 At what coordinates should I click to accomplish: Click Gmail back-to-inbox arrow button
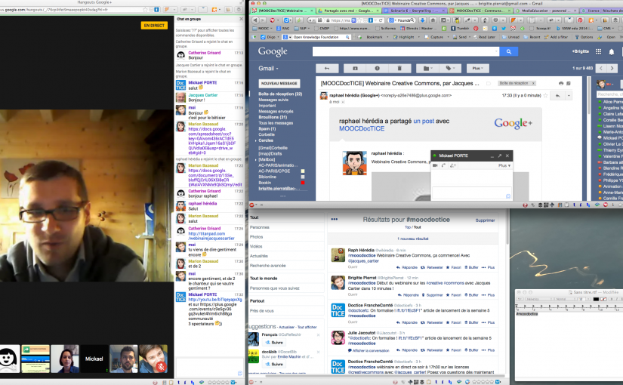(x=327, y=69)
